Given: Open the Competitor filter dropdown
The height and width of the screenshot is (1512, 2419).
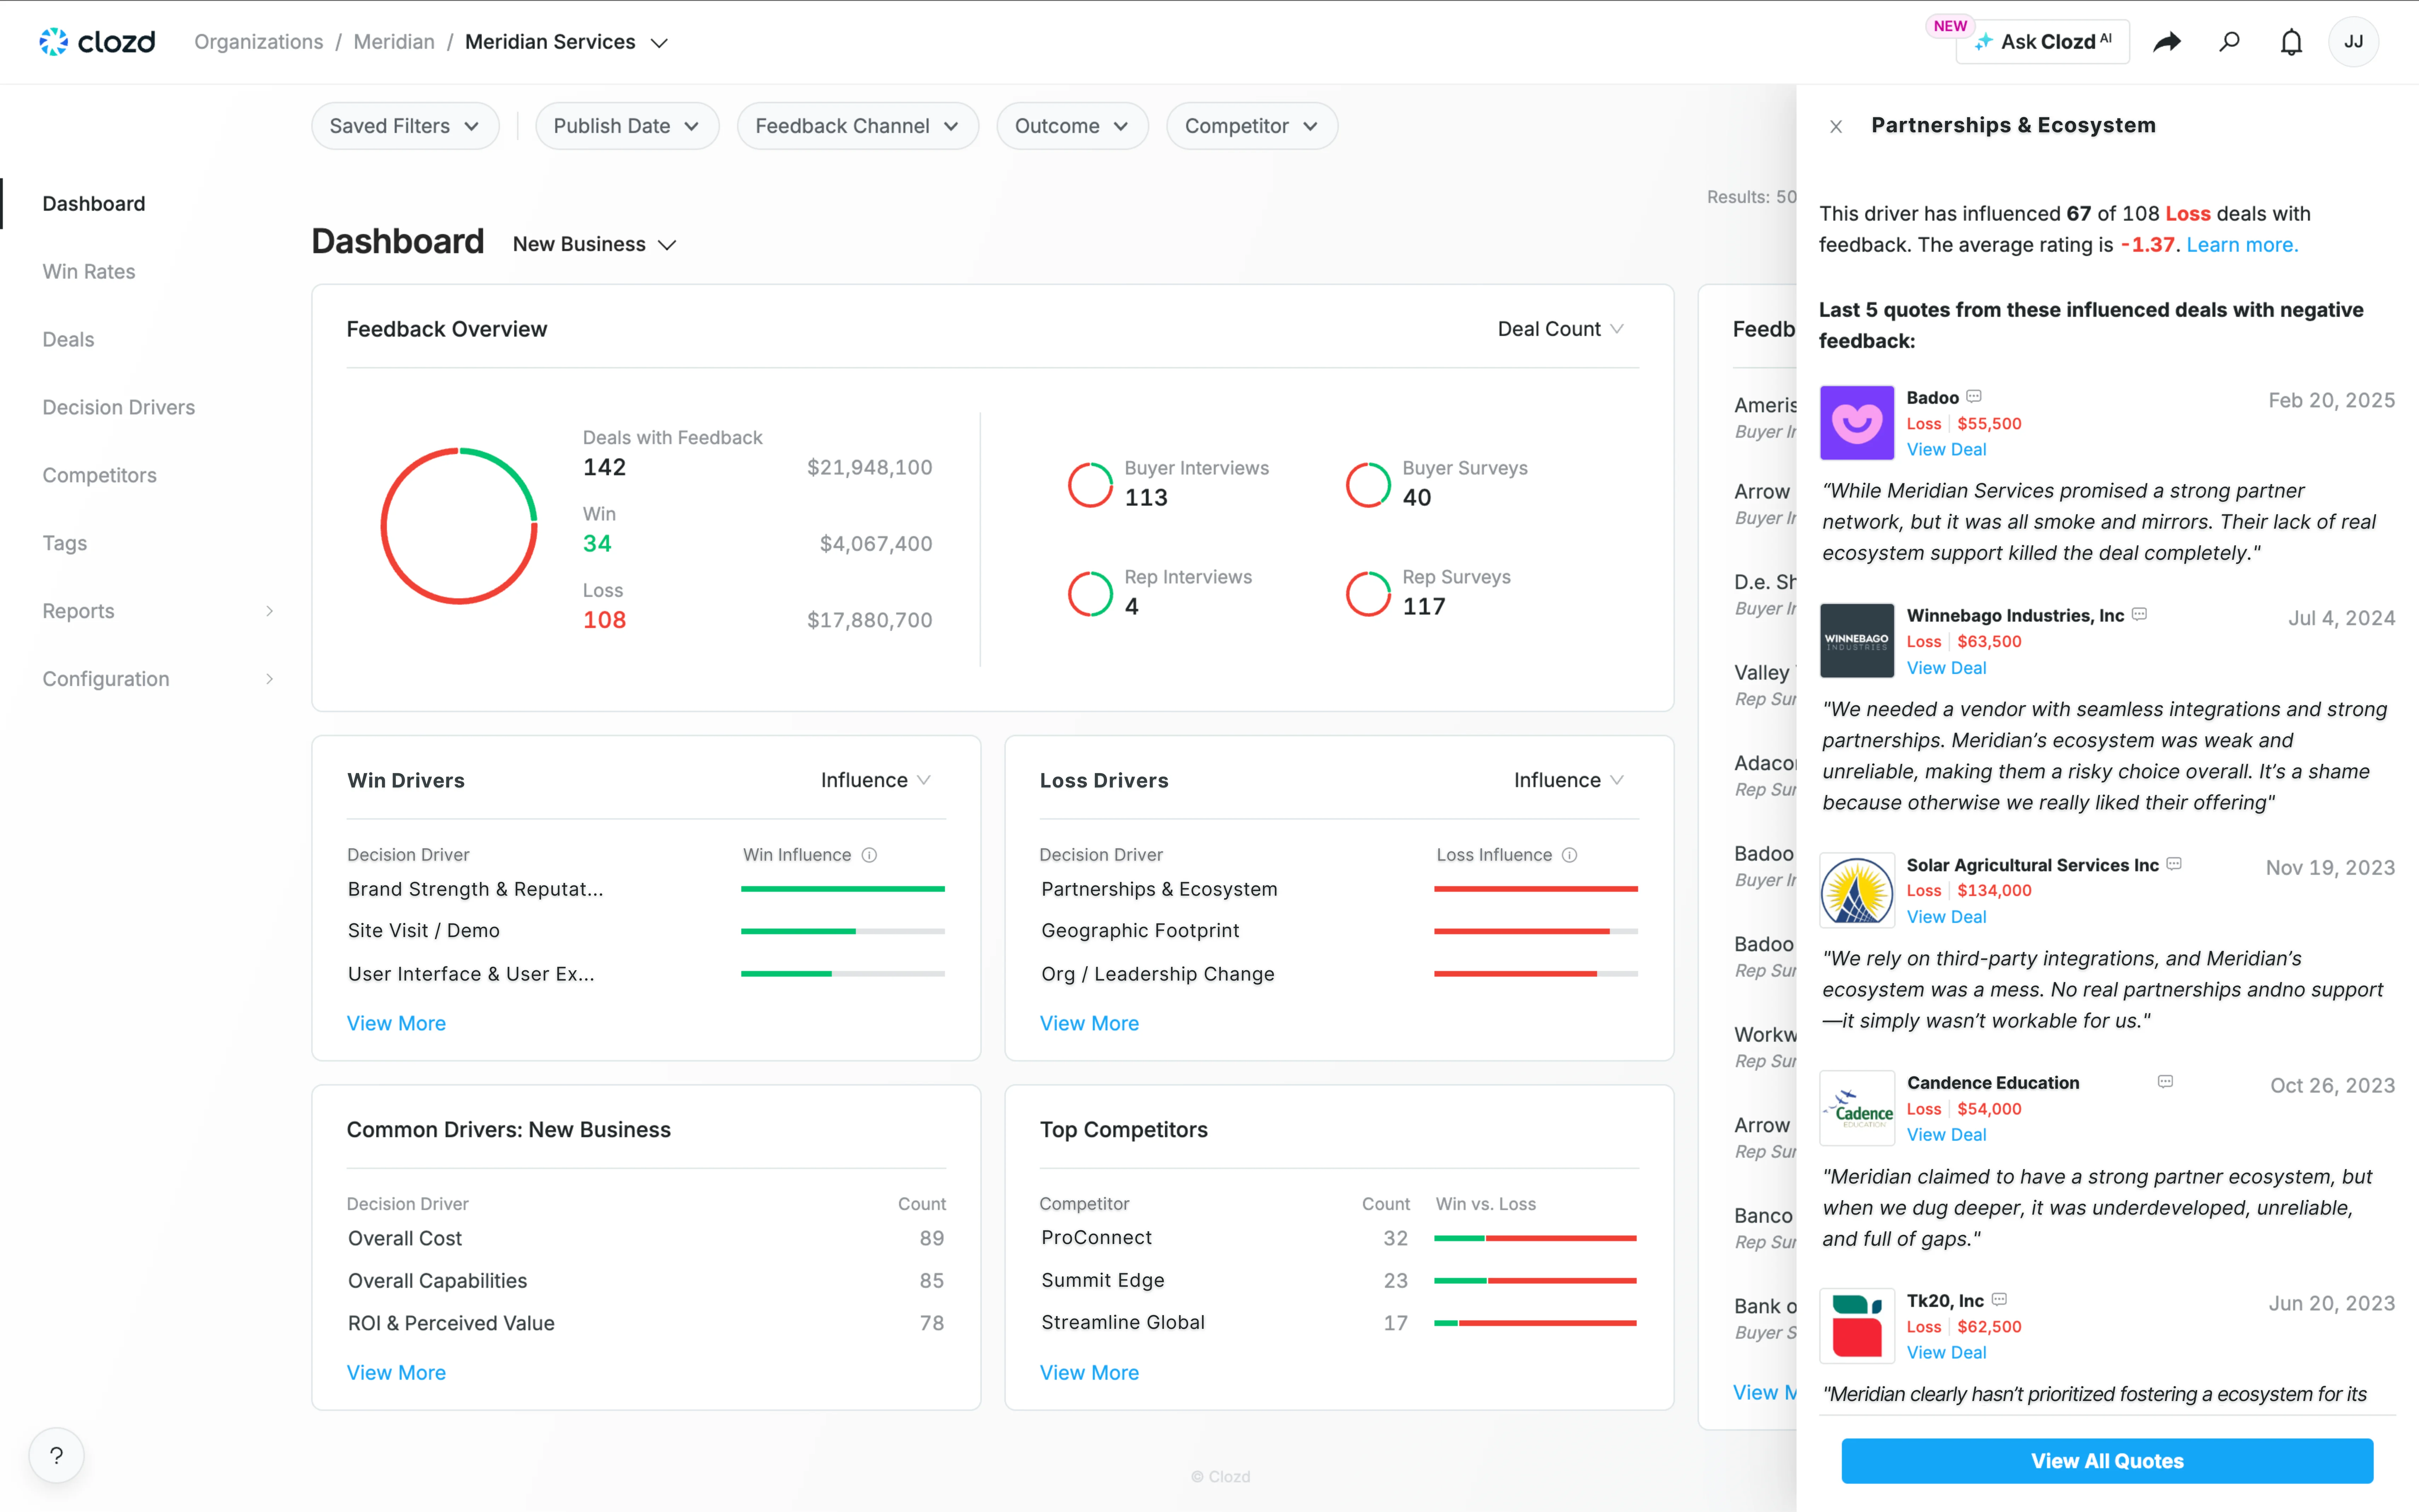Looking at the screenshot, I should click(1252, 126).
